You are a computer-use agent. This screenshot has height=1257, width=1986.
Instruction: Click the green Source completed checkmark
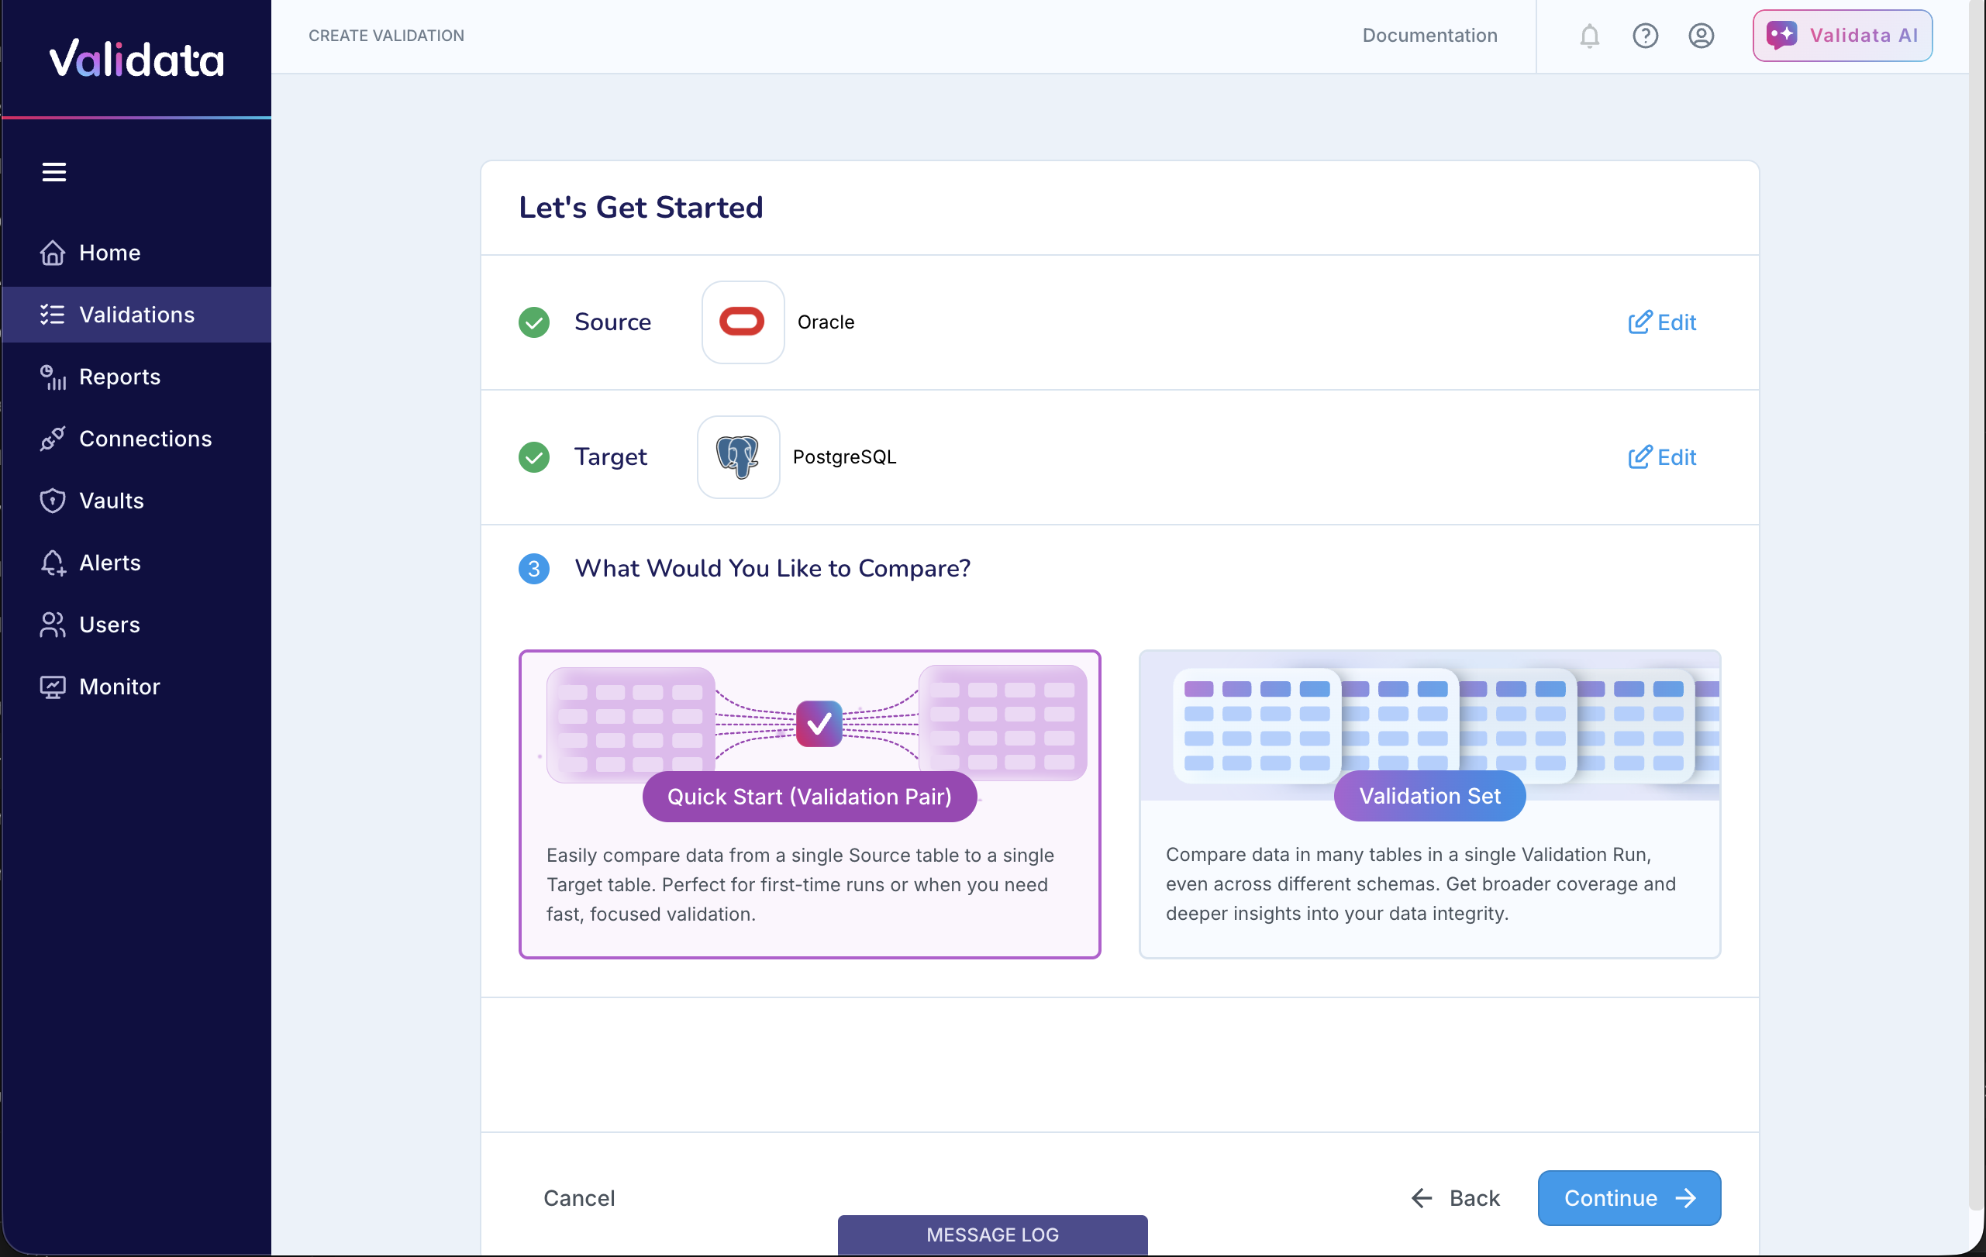coord(533,322)
